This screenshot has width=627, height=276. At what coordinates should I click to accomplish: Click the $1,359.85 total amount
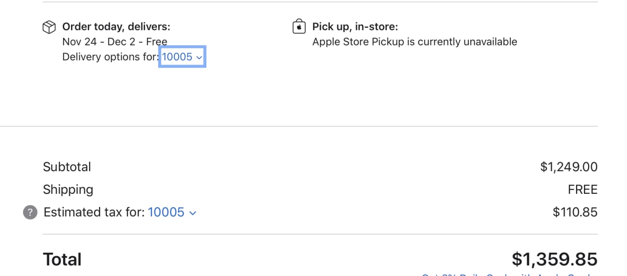point(555,259)
